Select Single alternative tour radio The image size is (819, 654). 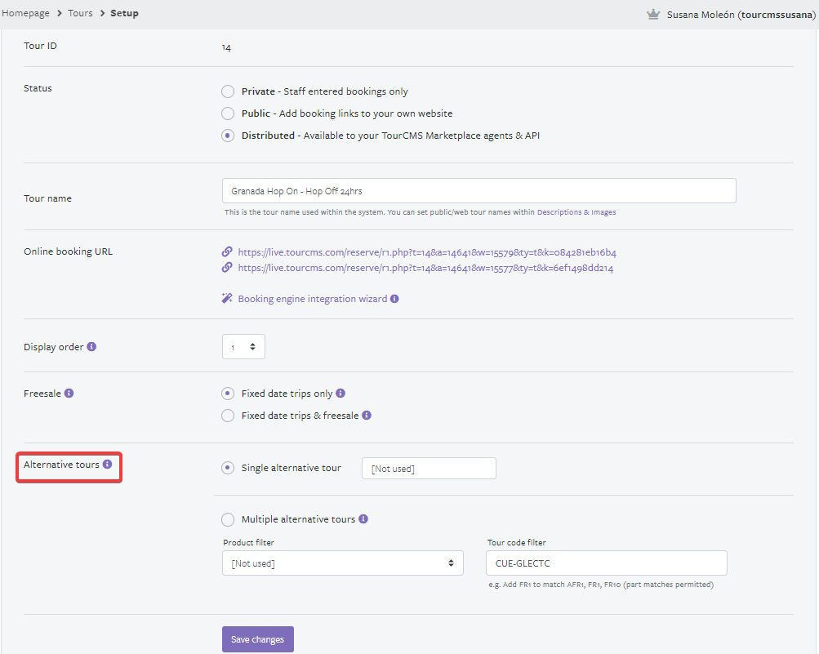point(228,468)
